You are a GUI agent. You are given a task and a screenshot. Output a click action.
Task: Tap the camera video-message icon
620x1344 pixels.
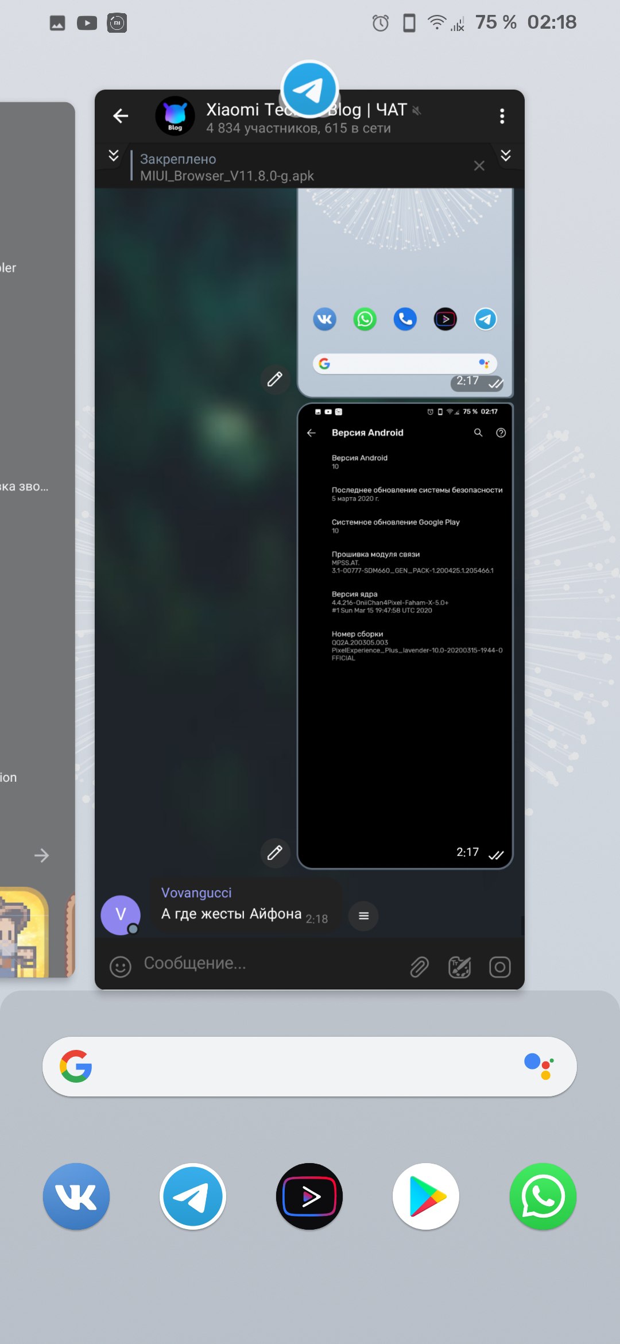[x=500, y=967]
